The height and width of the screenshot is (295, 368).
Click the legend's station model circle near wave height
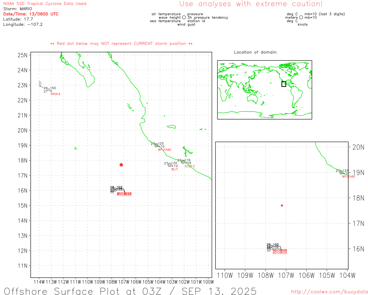coord(184,17)
